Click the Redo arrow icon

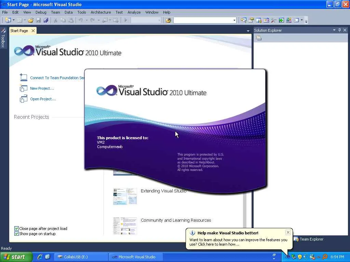(x=92, y=20)
